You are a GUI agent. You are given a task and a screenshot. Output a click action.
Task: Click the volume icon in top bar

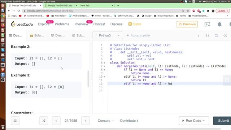[215, 1]
